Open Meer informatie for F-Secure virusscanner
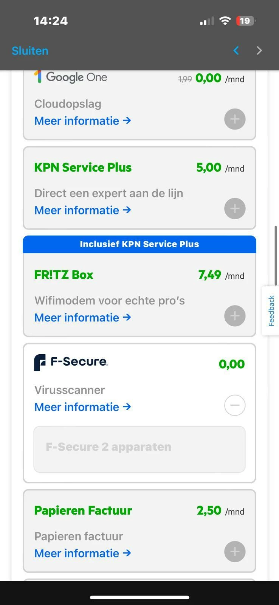The width and height of the screenshot is (279, 605). coord(82,407)
